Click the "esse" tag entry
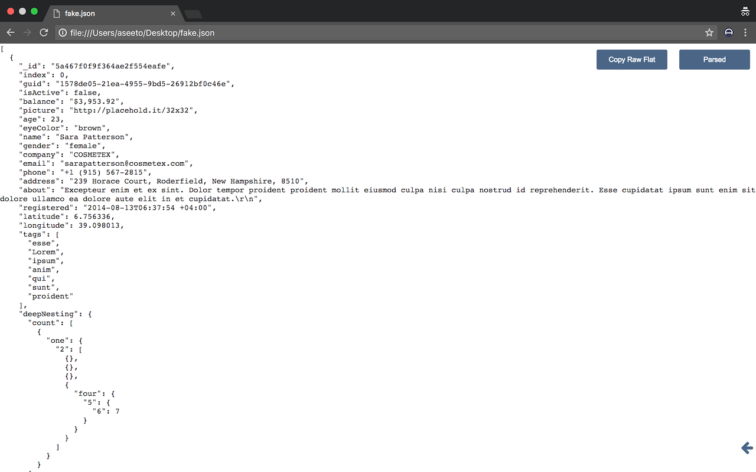The width and height of the screenshot is (756, 472). click(x=44, y=243)
